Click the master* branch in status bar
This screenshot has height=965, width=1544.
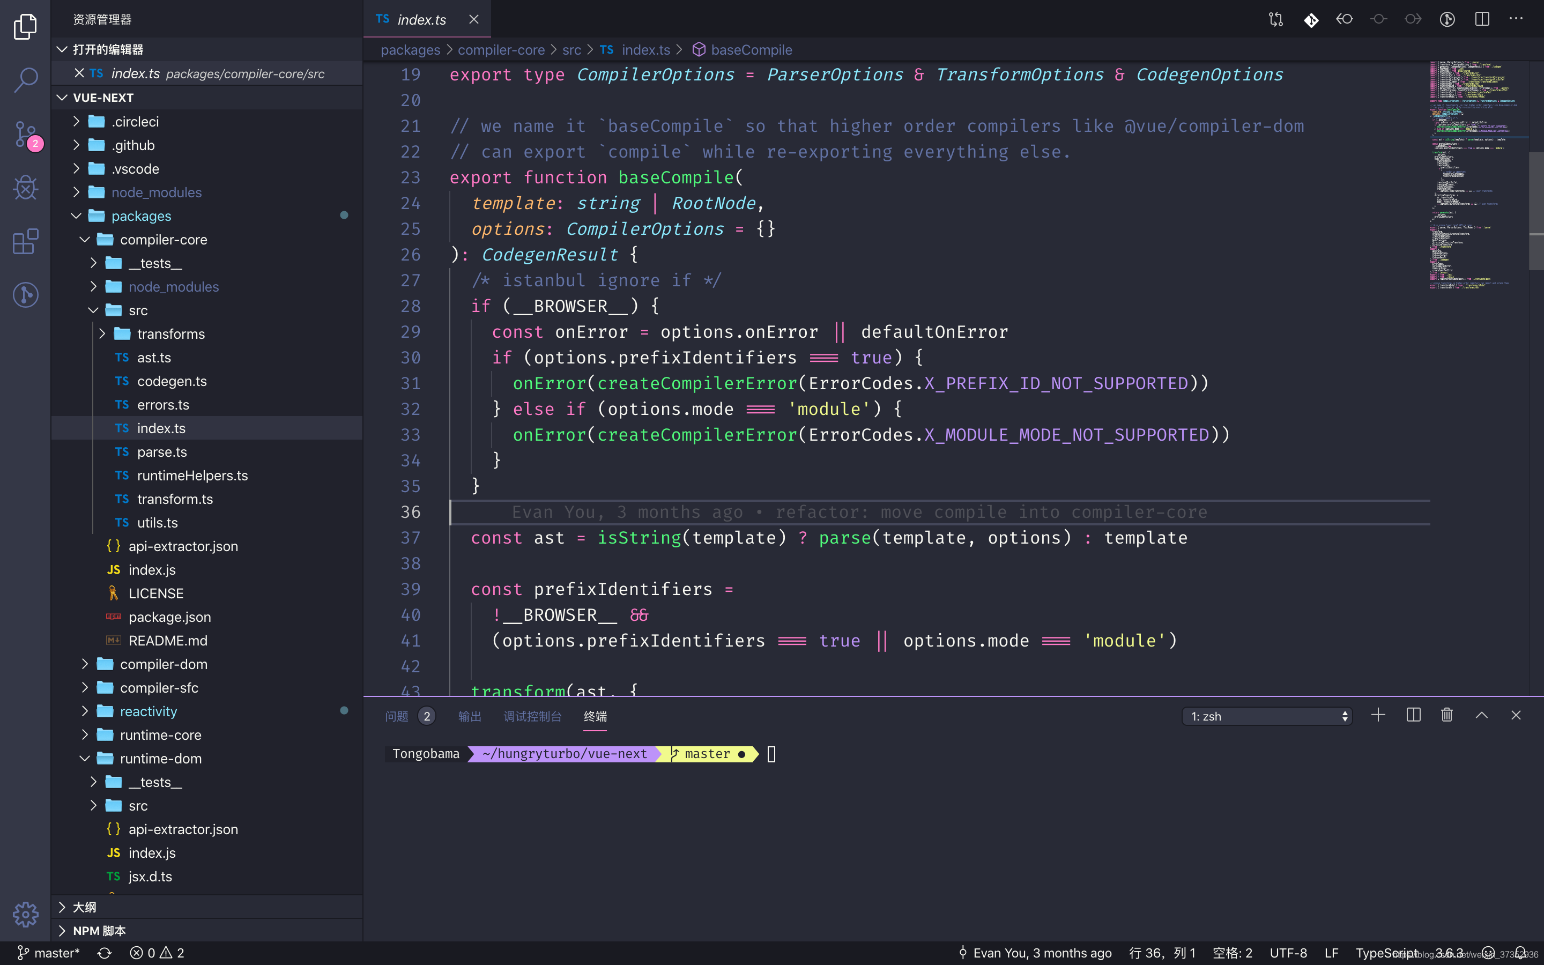point(48,953)
